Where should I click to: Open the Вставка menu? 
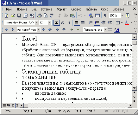pyautogui.click(x=47, y=9)
